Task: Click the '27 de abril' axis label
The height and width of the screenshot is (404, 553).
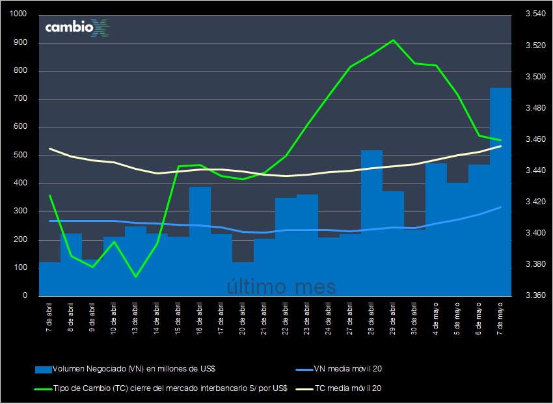Action: 349,318
